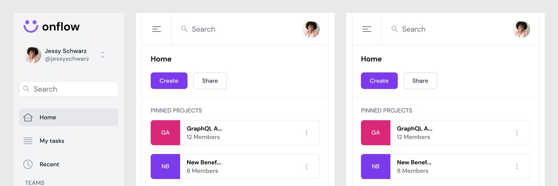The width and height of the screenshot is (558, 186).
Task: Click Create button in middle panel
Action: click(169, 81)
